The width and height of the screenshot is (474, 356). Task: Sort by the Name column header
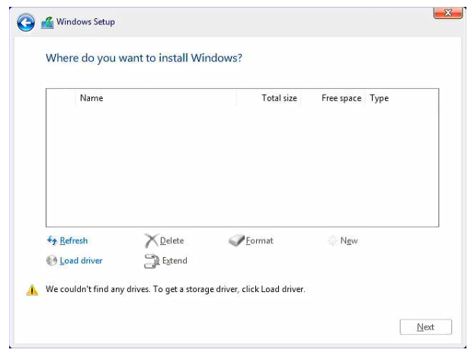click(155, 98)
